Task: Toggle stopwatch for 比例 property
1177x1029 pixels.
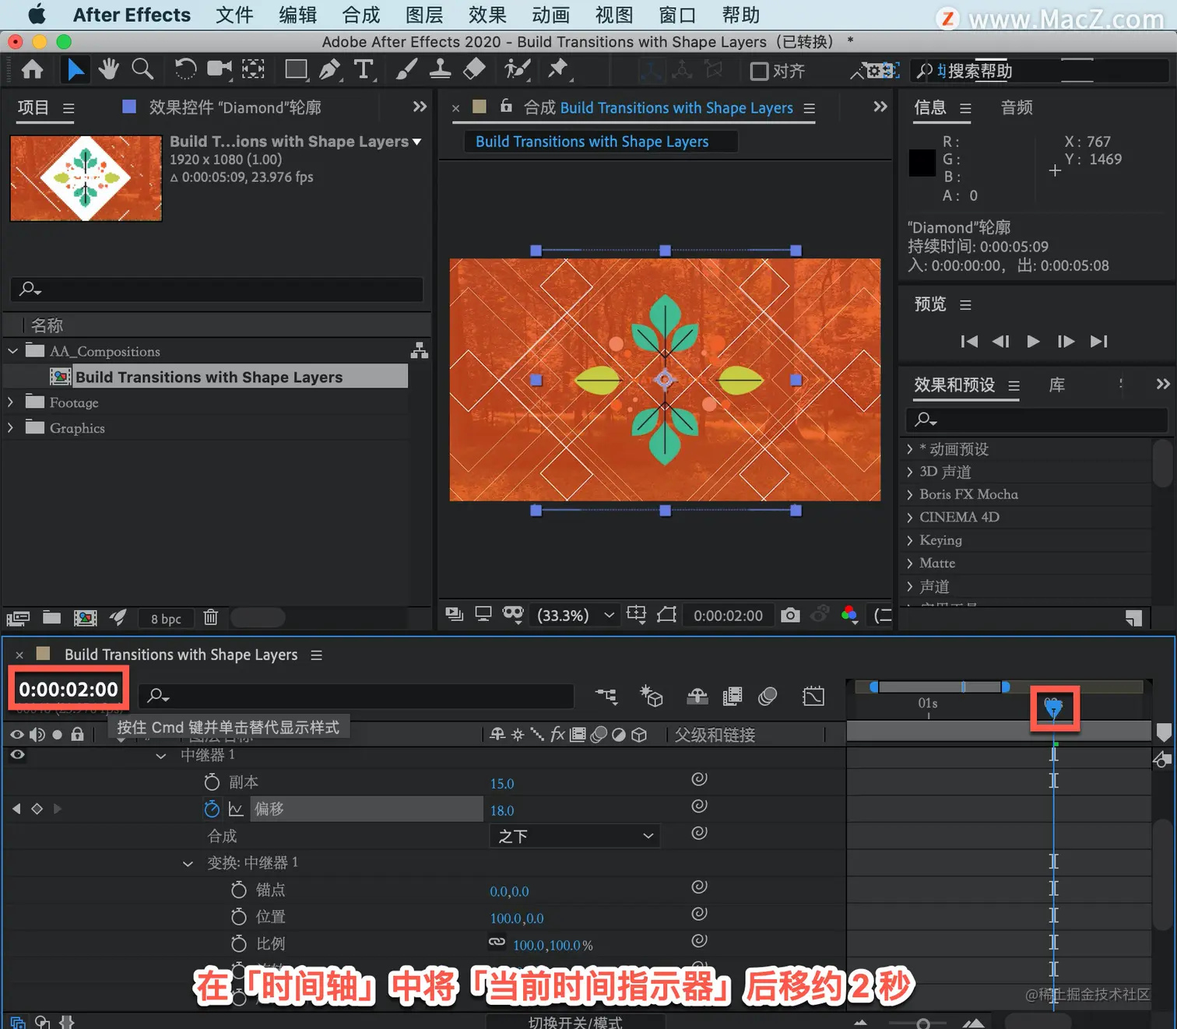Action: [239, 944]
